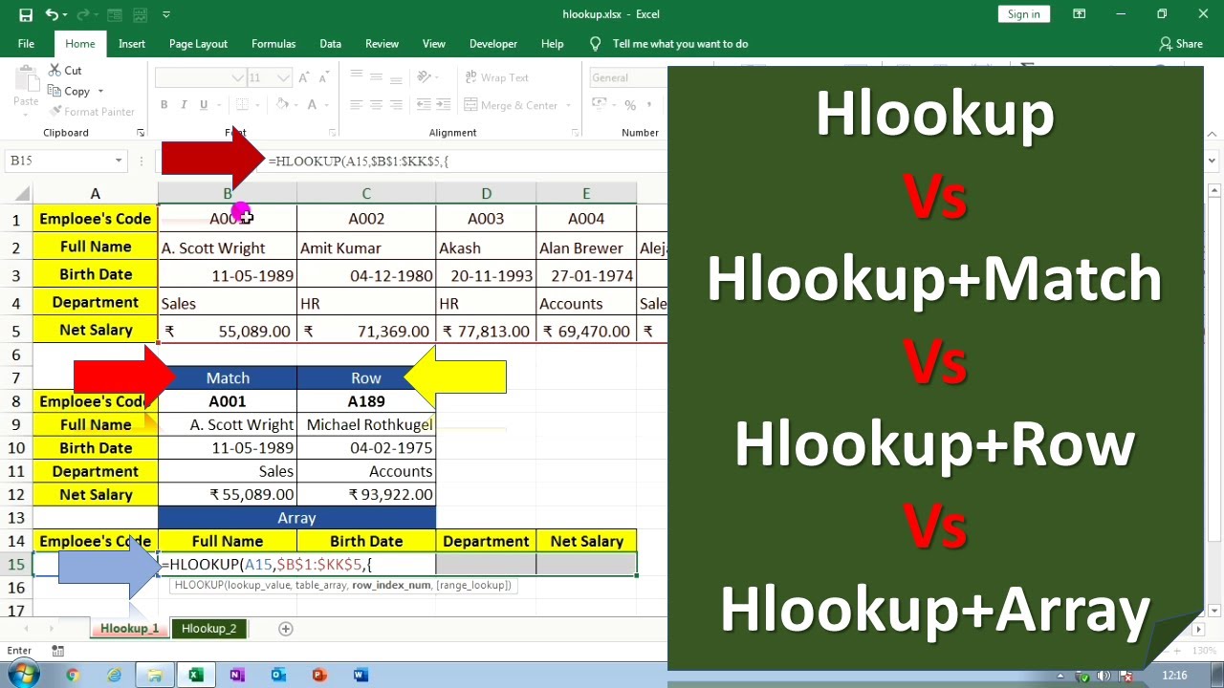
Task: Click row 5 header
Action: pos(16,331)
